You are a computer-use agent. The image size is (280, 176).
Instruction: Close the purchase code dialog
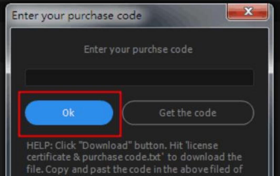coord(248,12)
